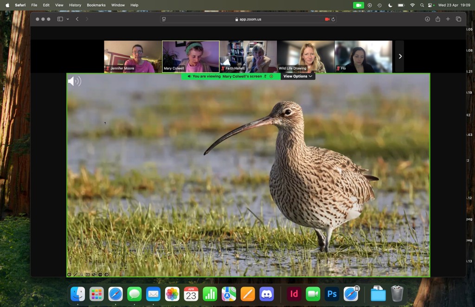Click the stop-video camera icon in the share toolbar
475x307 pixels.
coord(94,274)
